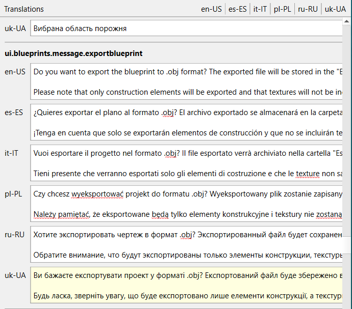
Task: Click the highlighted Ukrainian 'Ви бажаєте' line
Action: click(184, 275)
